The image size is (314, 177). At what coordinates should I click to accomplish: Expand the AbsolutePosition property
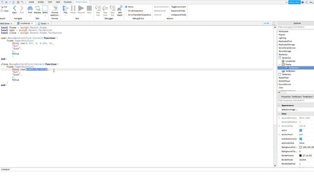point(279,118)
